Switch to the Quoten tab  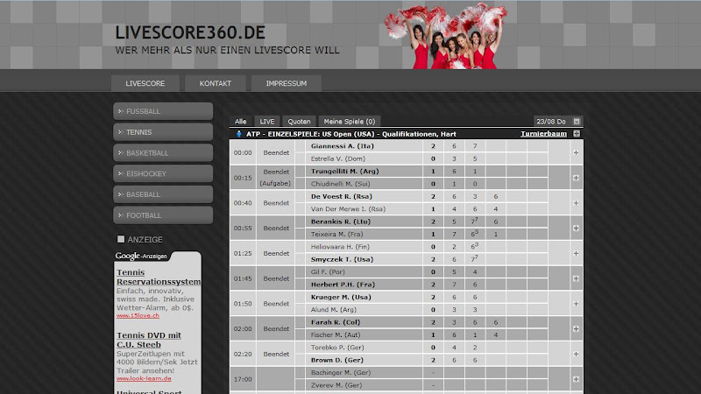pyautogui.click(x=299, y=122)
